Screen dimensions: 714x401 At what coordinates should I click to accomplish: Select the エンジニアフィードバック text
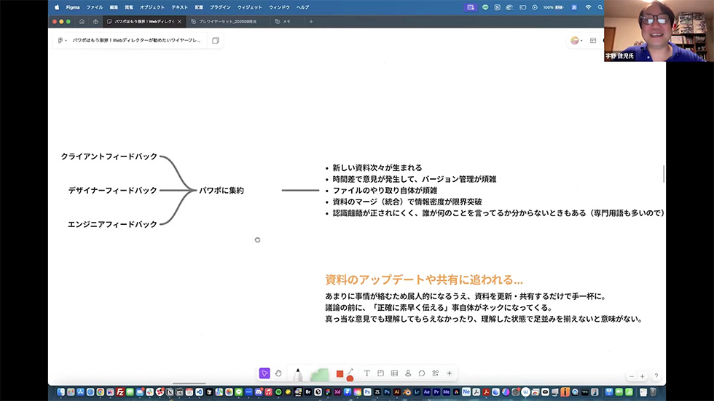click(112, 224)
